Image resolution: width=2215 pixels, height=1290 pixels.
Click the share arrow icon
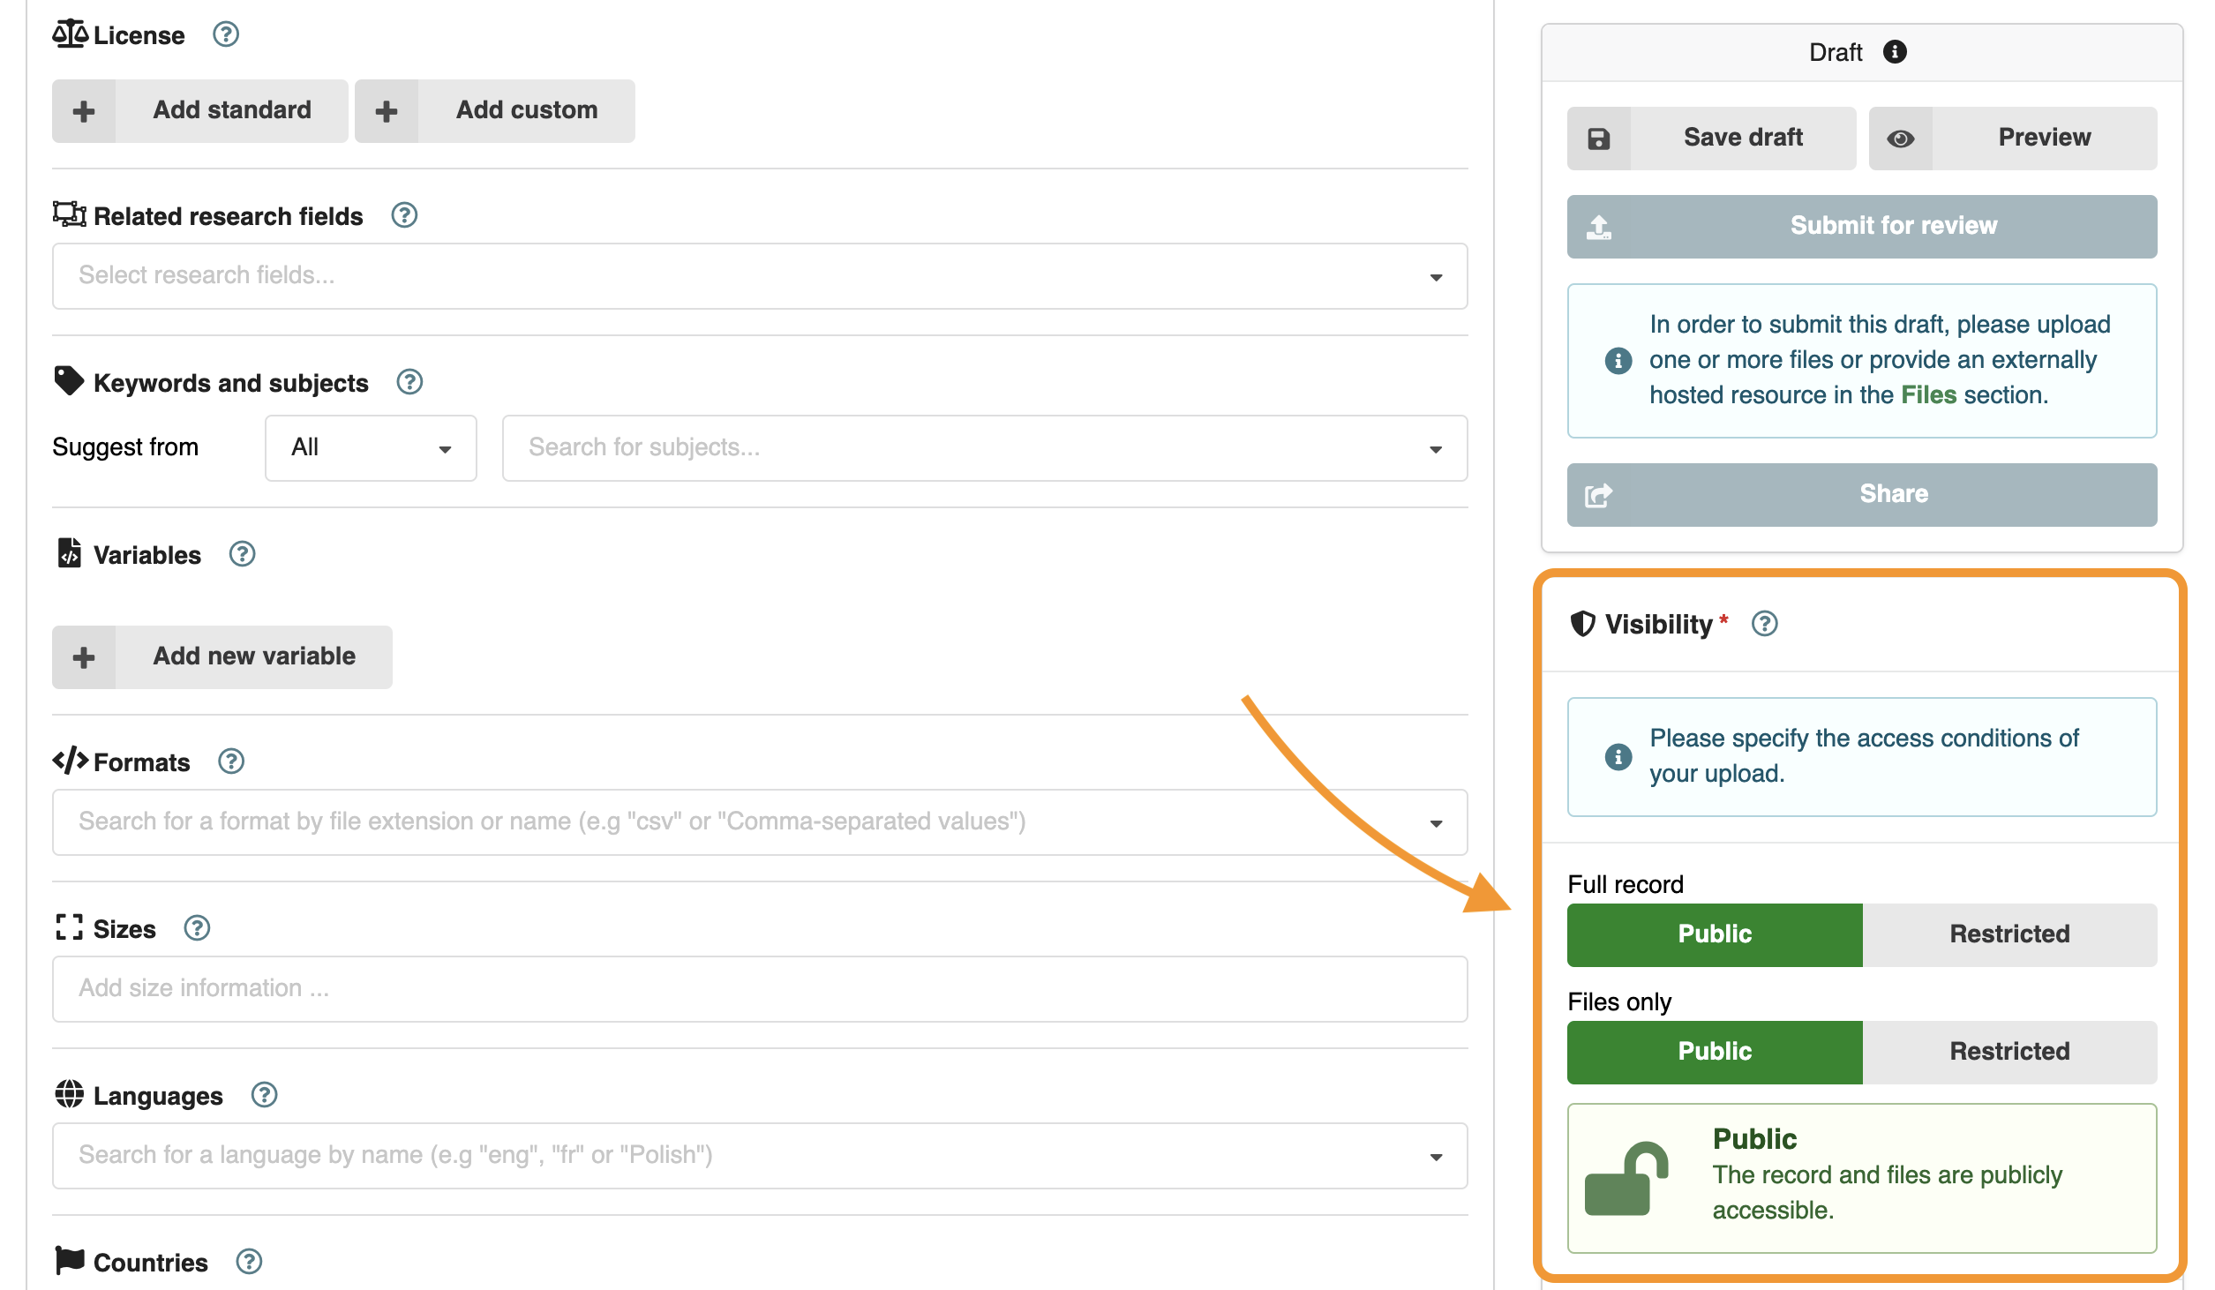pos(1599,495)
